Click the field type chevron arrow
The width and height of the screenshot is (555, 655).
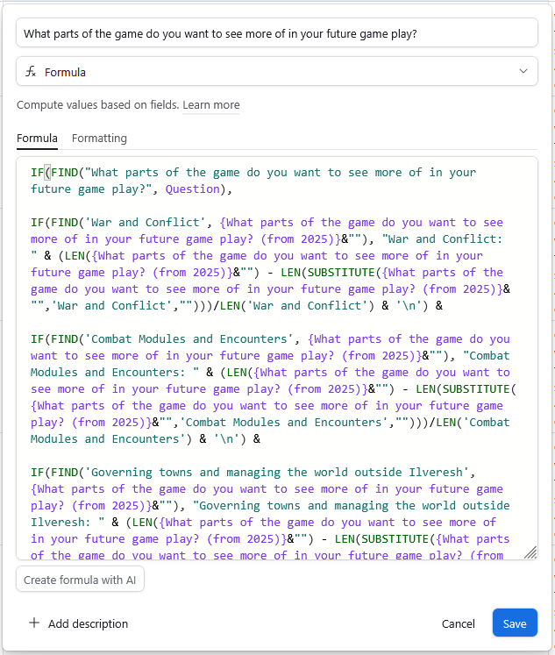tap(523, 71)
